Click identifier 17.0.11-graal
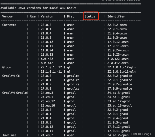 [x=119, y=131]
